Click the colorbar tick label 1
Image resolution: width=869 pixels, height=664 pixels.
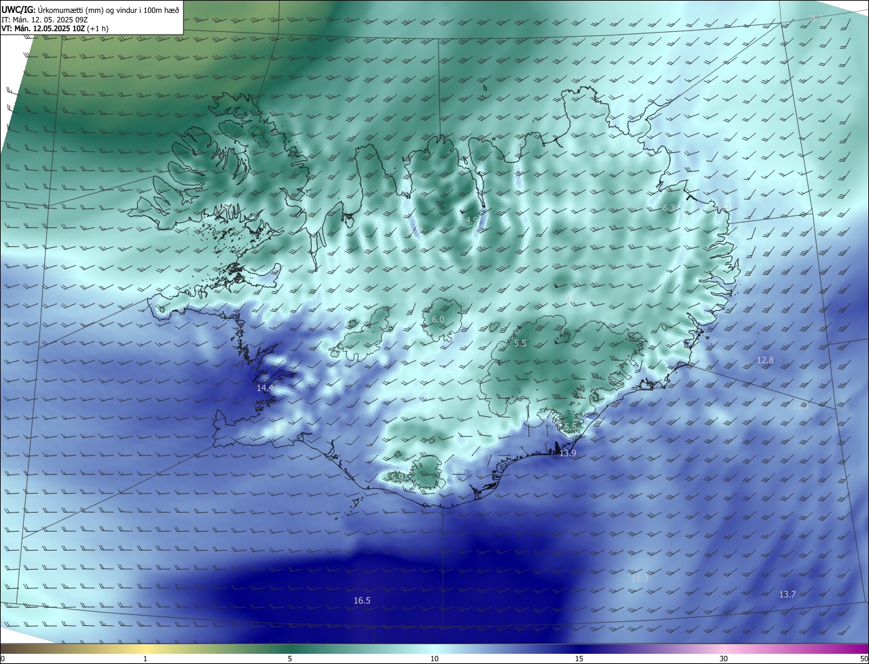[x=145, y=659]
